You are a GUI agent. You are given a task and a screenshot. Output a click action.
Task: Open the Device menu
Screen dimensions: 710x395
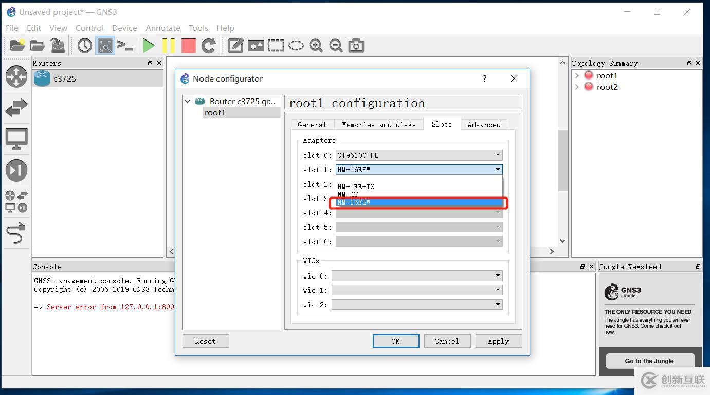pos(124,28)
